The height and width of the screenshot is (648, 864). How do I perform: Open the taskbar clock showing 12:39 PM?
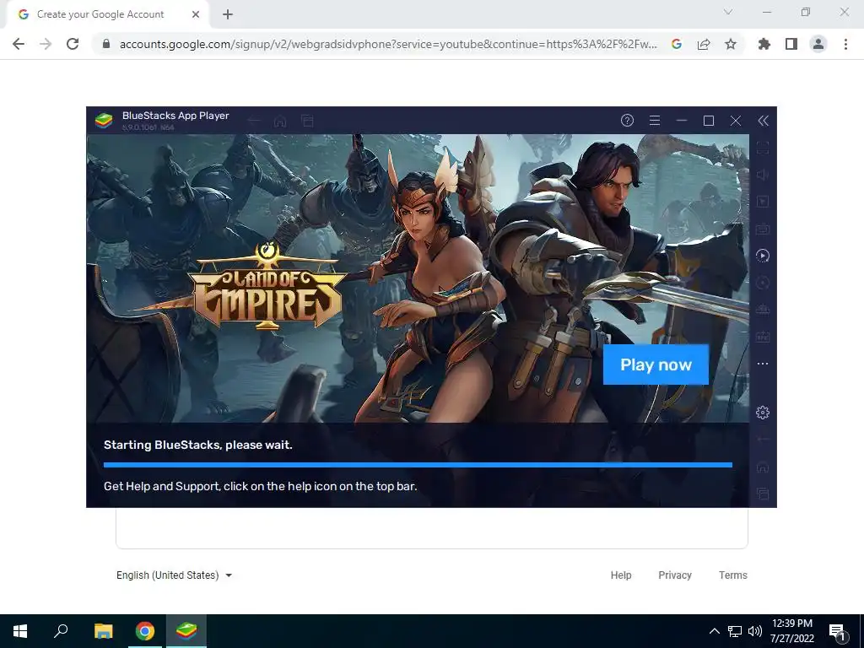(x=791, y=631)
